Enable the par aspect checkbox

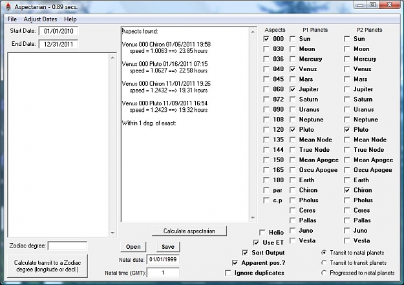click(x=266, y=190)
